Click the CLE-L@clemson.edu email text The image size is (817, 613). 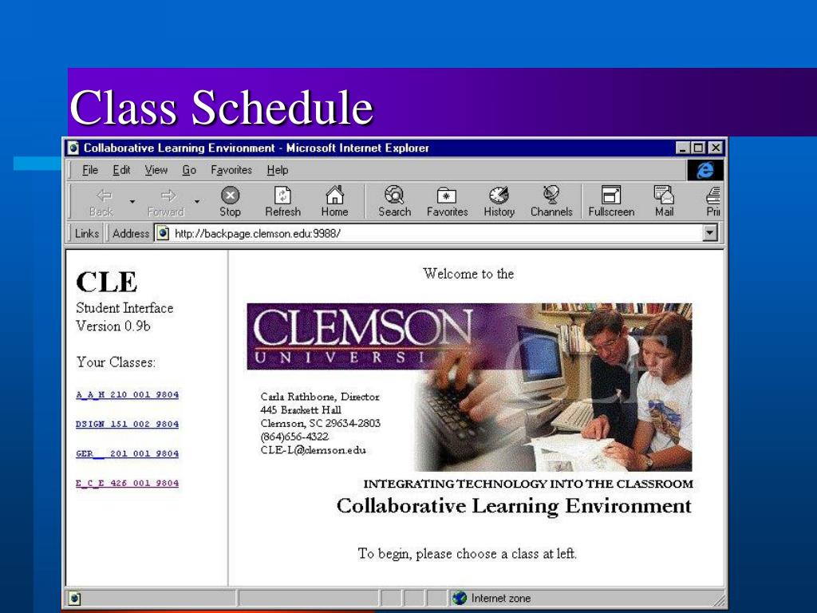click(313, 450)
